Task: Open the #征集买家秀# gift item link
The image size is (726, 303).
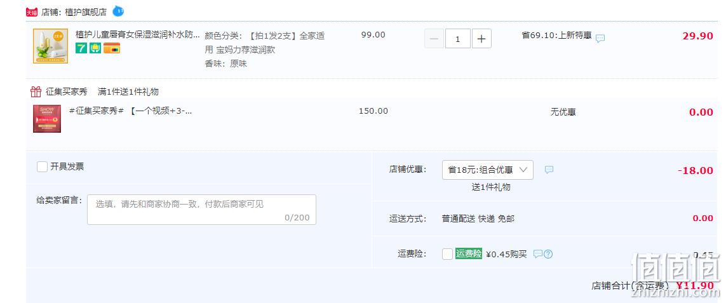Action: (130, 111)
